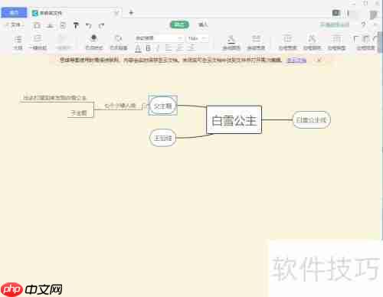The image size is (383, 297).
Task: Switch to the Insert ribbon tab
Action: pos(203,24)
